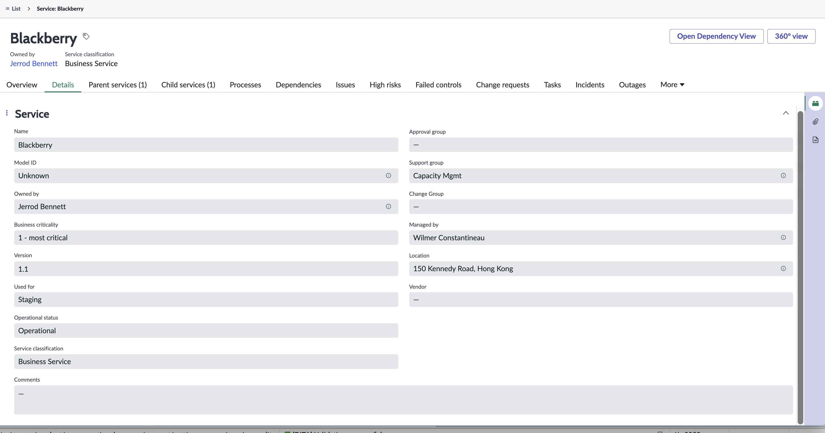Go back to List breadcrumb
The width and height of the screenshot is (825, 433).
click(x=16, y=9)
